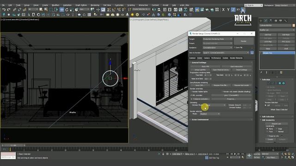The width and height of the screenshot is (296, 166).
Task: Open the Target dropdown in Render Setup
Action: (x=217, y=39)
